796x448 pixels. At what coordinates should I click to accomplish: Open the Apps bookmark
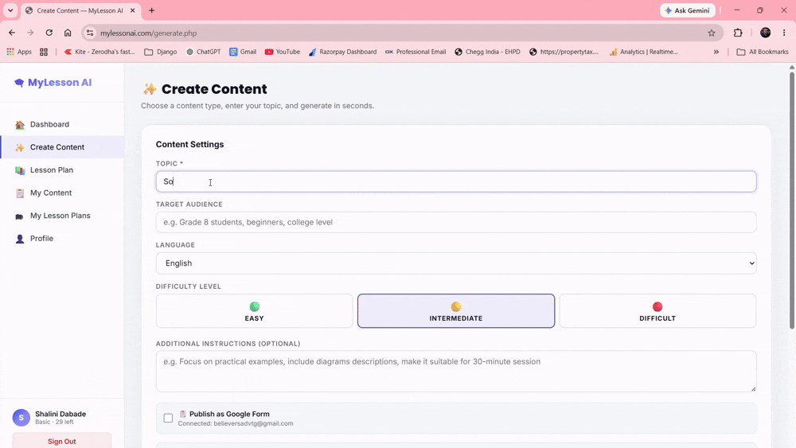(19, 52)
